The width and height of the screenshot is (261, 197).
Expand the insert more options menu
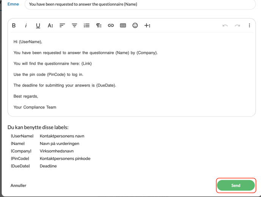point(147,25)
